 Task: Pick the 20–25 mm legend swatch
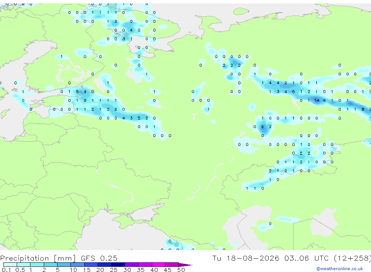click(105, 265)
